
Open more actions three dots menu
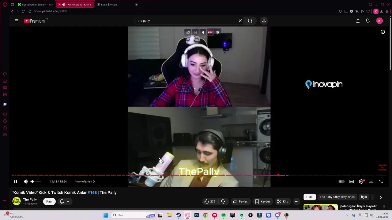[296, 201]
